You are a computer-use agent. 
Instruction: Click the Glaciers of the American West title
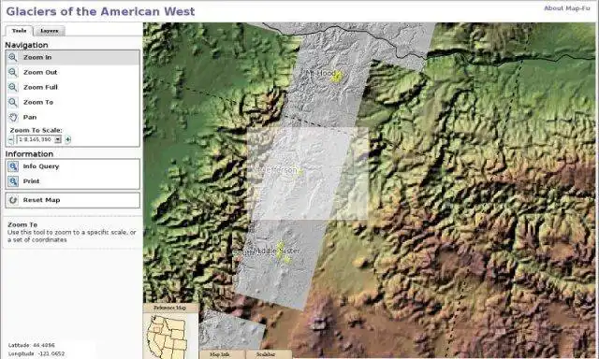coord(100,11)
